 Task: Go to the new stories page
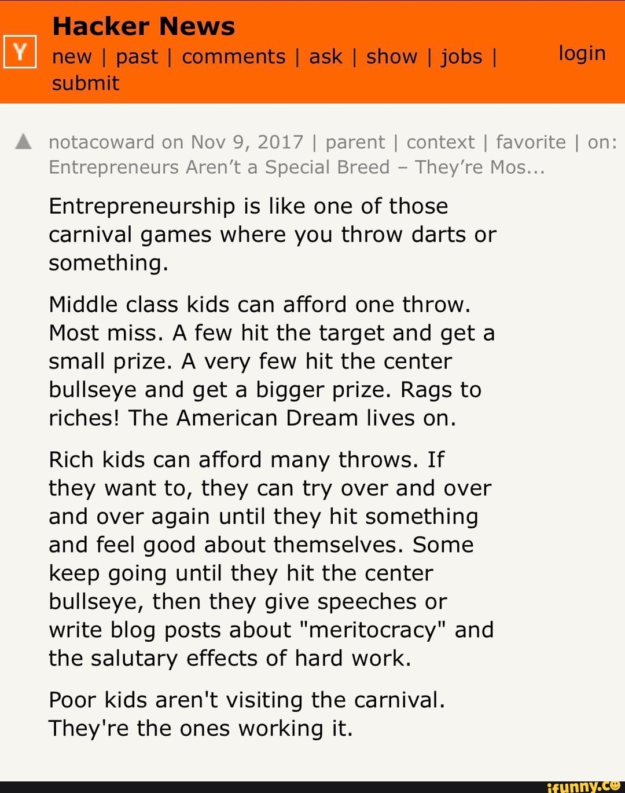point(72,57)
